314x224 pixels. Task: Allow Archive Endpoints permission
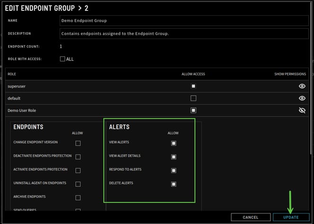78,198
